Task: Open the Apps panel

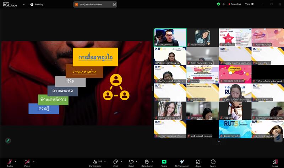Action: (x=198, y=162)
